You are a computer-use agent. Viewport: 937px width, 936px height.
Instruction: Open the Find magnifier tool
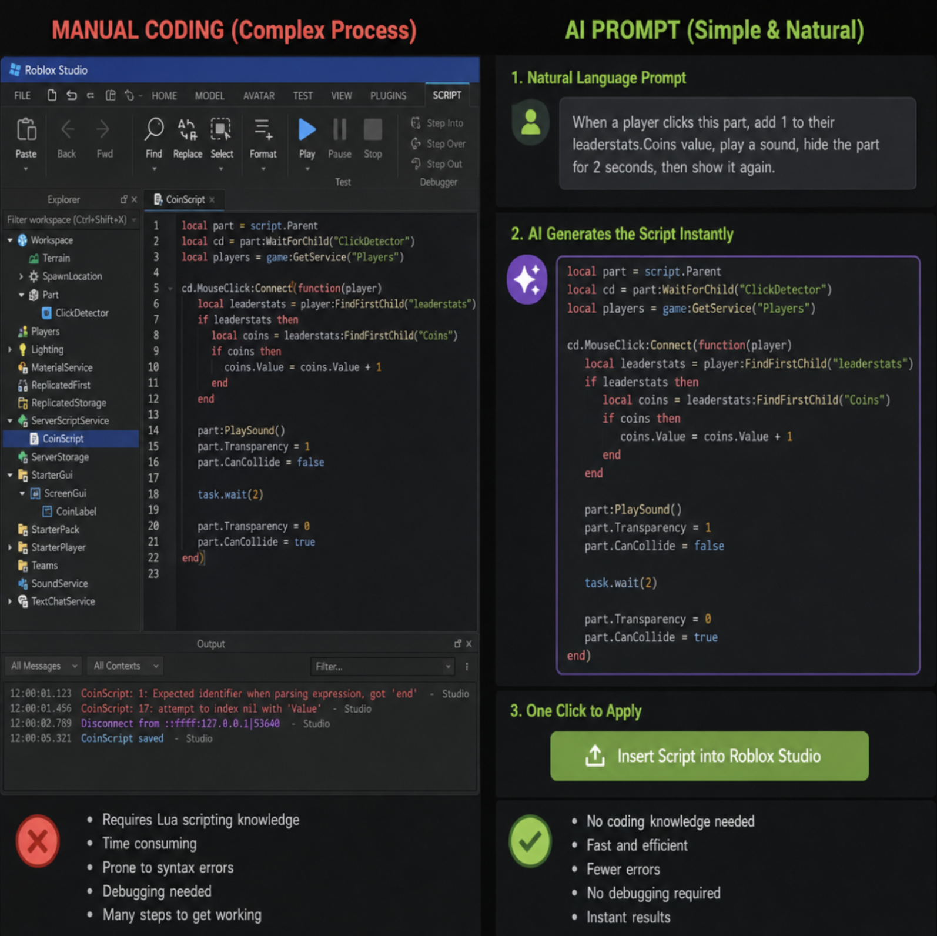coord(154,129)
